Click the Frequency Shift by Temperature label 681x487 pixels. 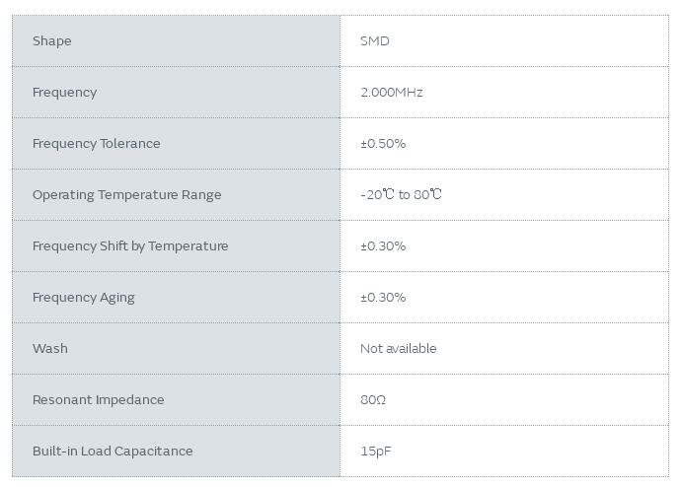pyautogui.click(x=130, y=245)
